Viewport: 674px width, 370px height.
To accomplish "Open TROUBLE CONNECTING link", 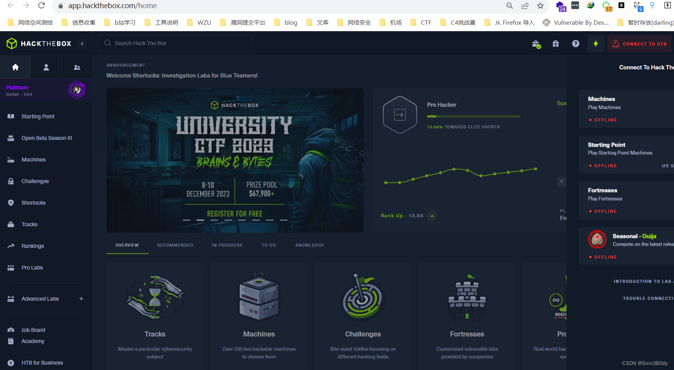I will tap(648, 298).
